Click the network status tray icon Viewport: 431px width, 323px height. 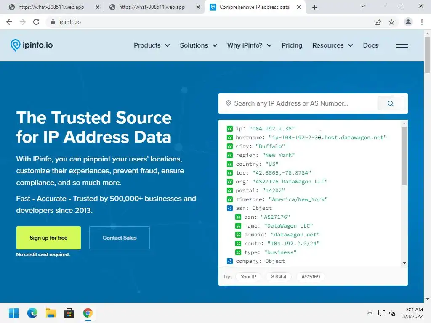pos(381,313)
